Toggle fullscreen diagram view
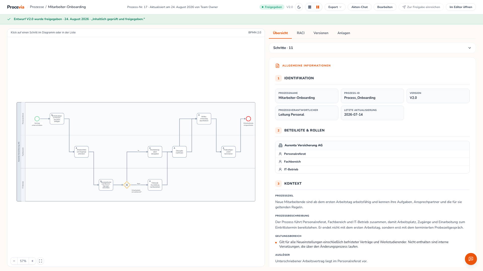483x271 pixels. [41, 261]
